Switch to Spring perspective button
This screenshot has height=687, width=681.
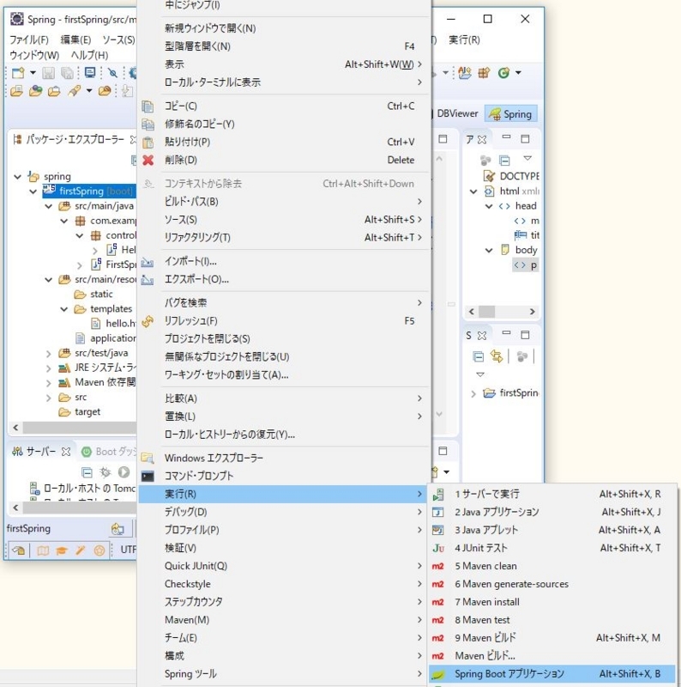[x=511, y=114]
